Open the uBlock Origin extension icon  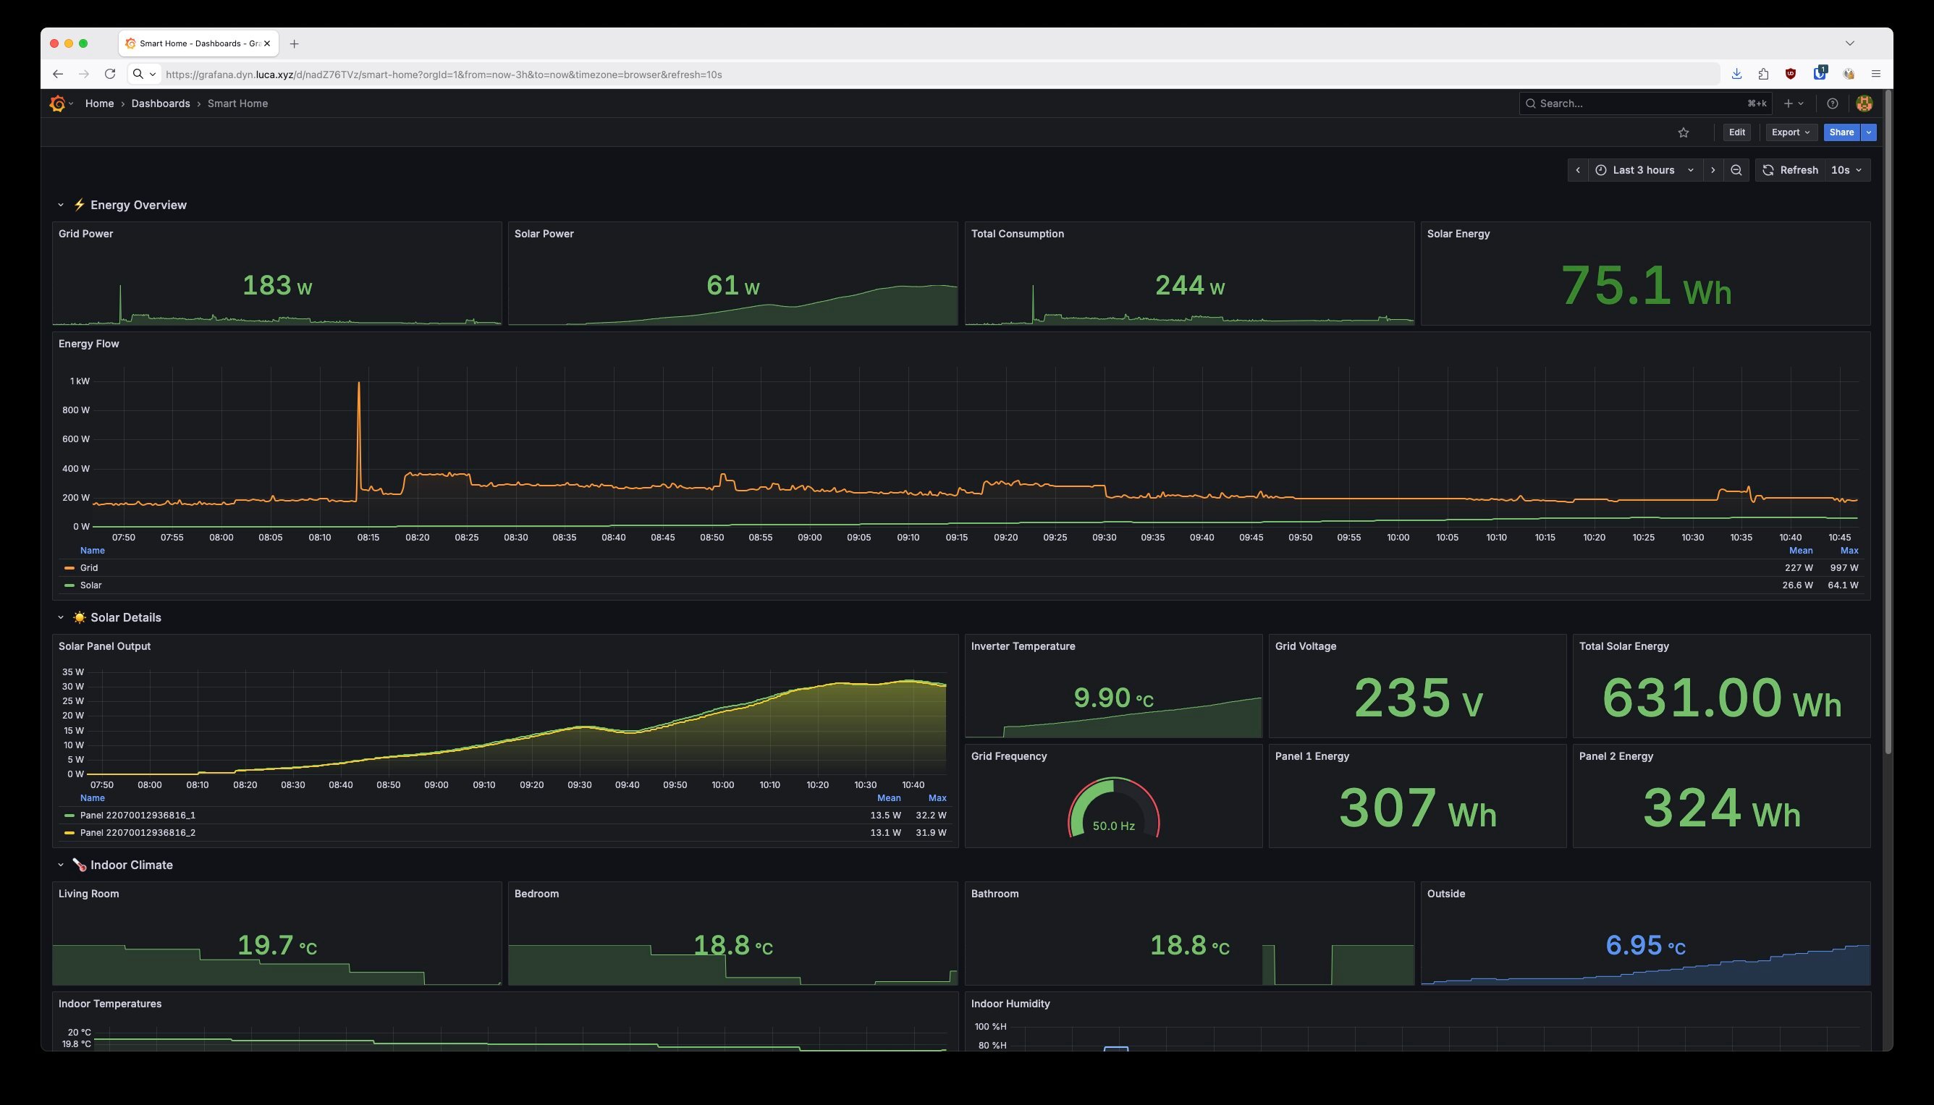pyautogui.click(x=1791, y=74)
